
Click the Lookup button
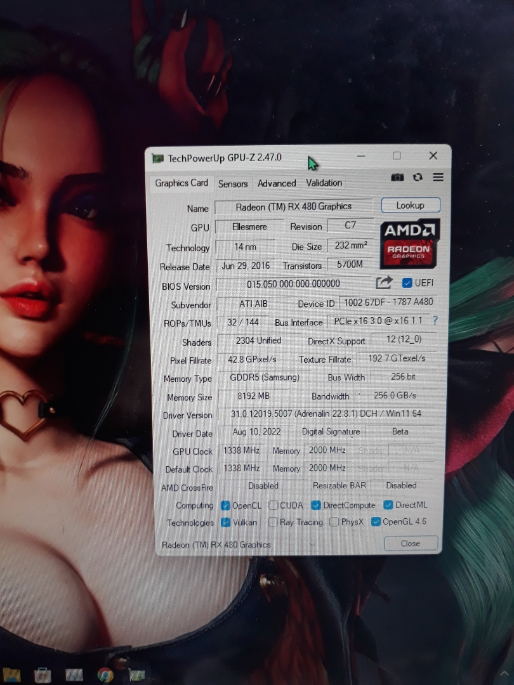pos(411,205)
